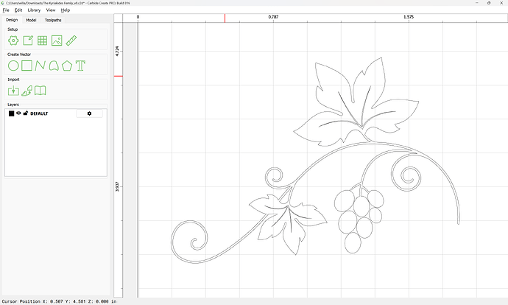Select the Circle vector tool
508x305 pixels.
13,66
